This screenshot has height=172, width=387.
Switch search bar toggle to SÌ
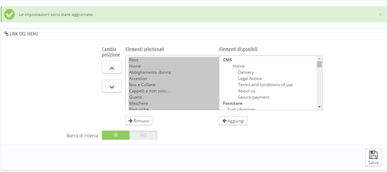pos(116,135)
